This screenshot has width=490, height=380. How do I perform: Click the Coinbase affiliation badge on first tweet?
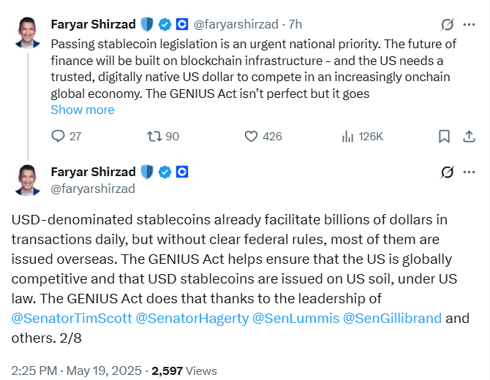[x=183, y=24]
